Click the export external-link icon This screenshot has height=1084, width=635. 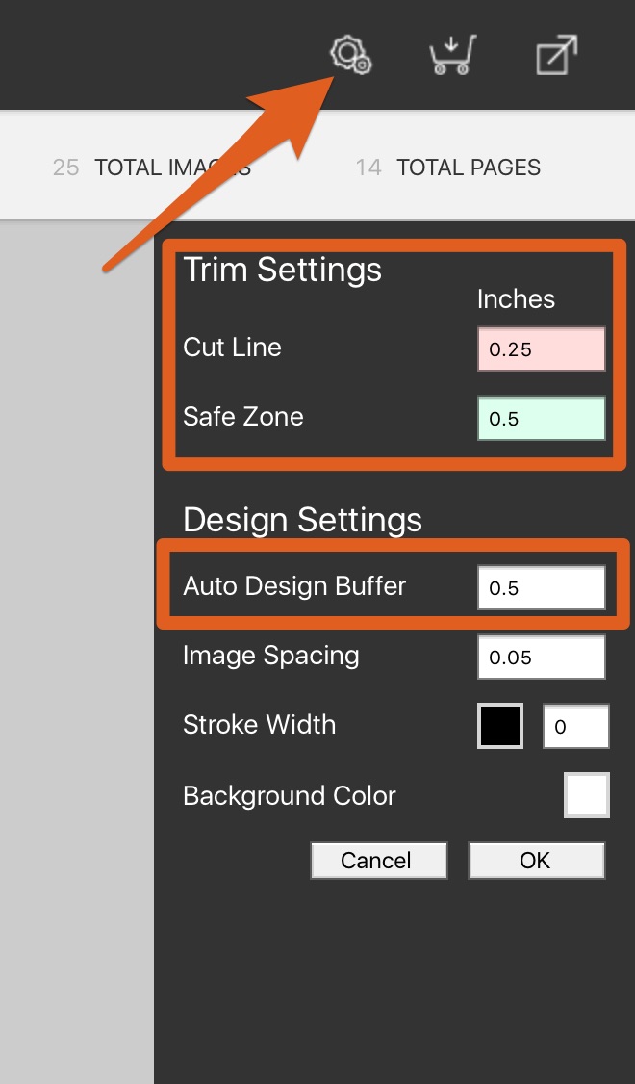[557, 55]
